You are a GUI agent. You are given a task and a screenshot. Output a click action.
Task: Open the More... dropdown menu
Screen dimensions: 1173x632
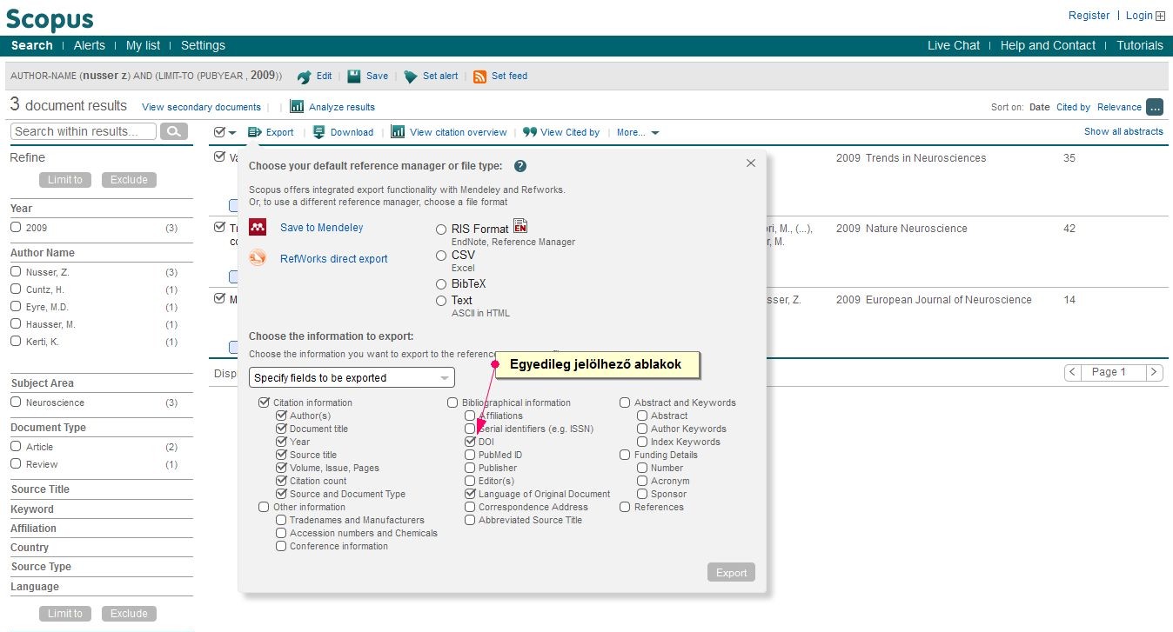[637, 132]
